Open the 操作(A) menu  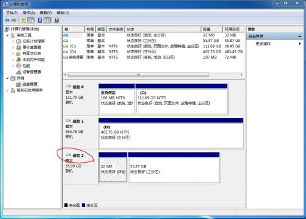point(29,13)
